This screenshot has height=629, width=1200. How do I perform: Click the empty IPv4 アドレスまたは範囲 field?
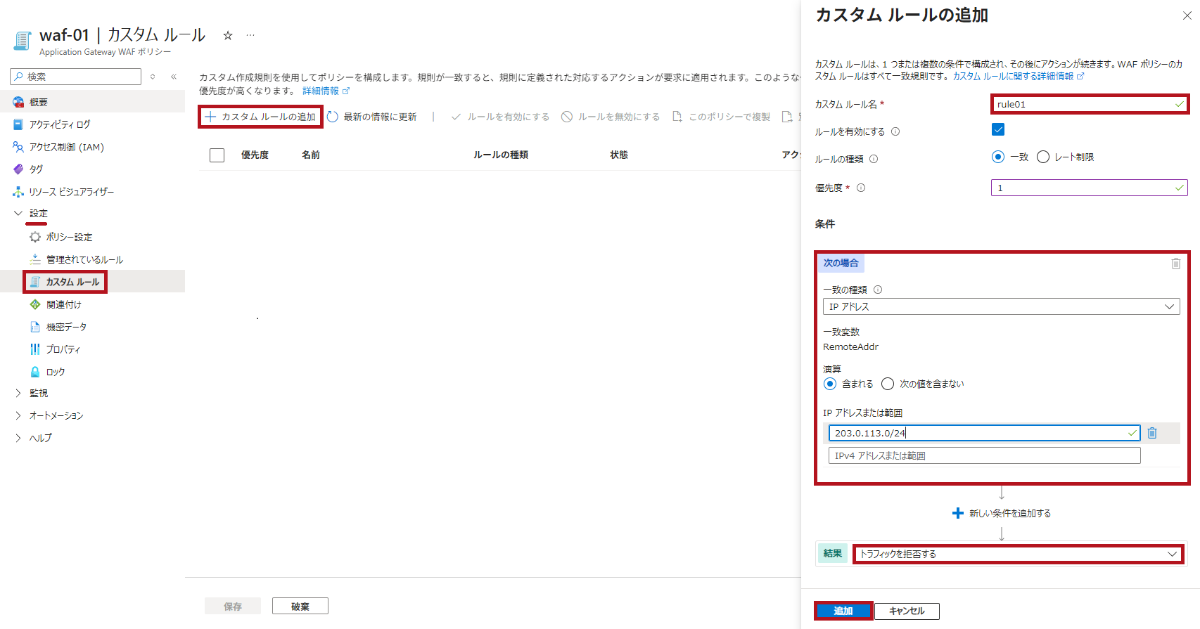click(983, 455)
